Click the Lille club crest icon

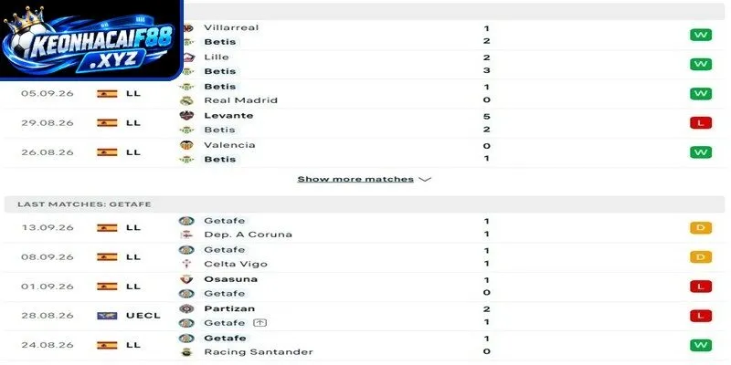coord(188,57)
